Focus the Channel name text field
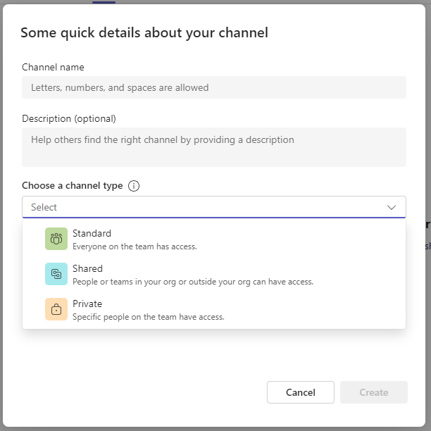The image size is (431, 431). (214, 87)
